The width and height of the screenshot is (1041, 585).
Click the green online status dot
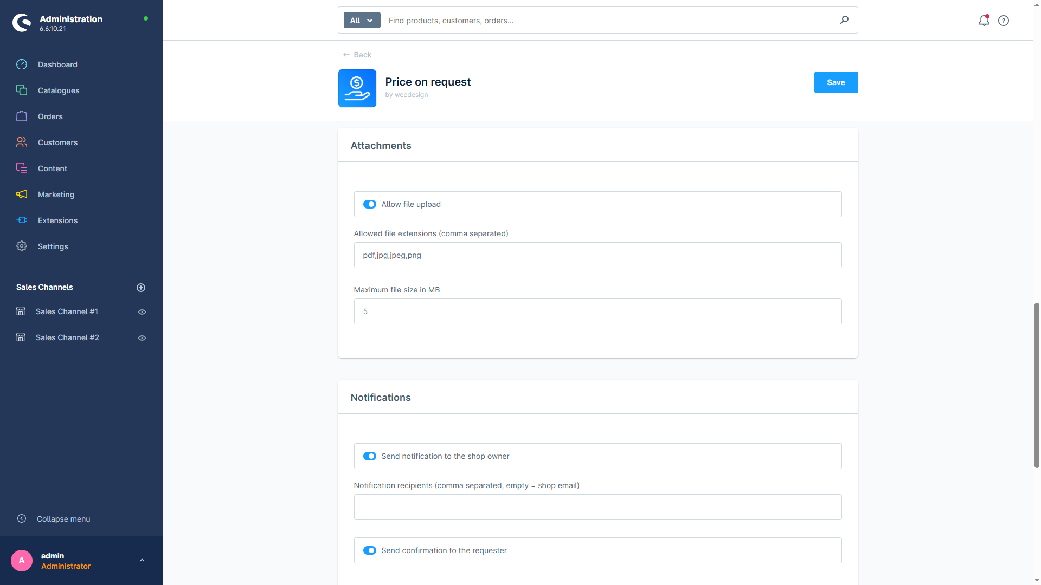coord(146,18)
